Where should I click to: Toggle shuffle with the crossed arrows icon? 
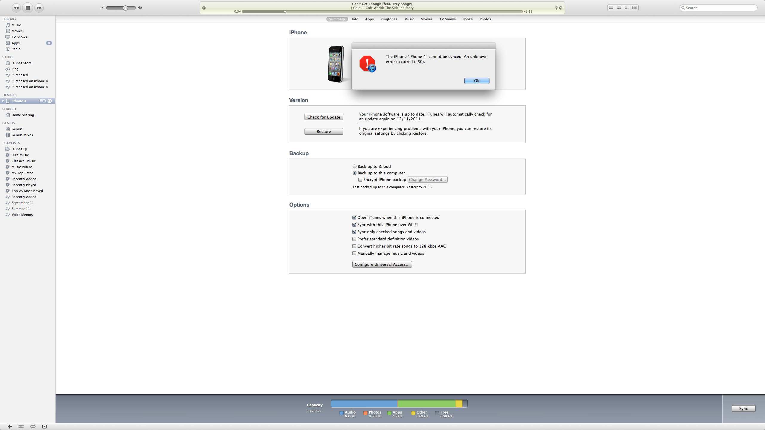click(x=21, y=426)
